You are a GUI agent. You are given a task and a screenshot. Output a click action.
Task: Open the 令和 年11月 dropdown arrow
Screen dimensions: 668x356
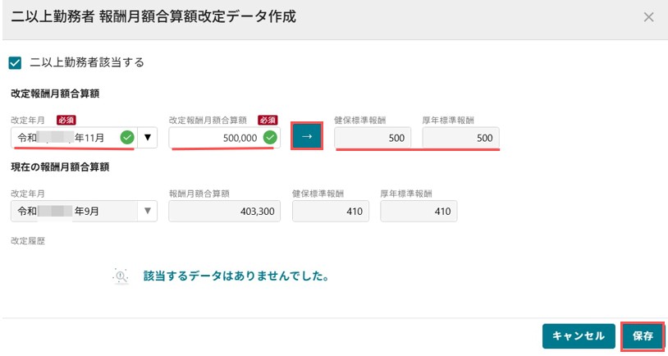click(x=148, y=138)
